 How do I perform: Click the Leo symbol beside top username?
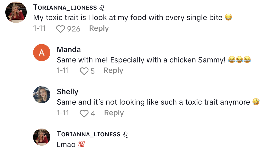click(x=102, y=8)
